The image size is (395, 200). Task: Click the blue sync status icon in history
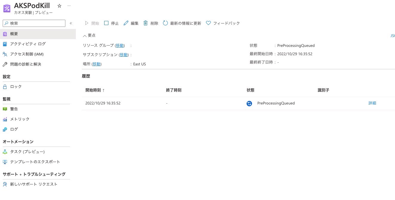coord(249,104)
